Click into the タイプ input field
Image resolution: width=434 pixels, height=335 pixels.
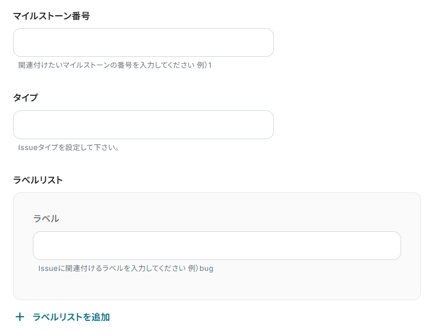pos(143,125)
